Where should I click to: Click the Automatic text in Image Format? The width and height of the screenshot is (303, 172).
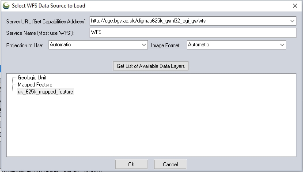pyautogui.click(x=198, y=45)
